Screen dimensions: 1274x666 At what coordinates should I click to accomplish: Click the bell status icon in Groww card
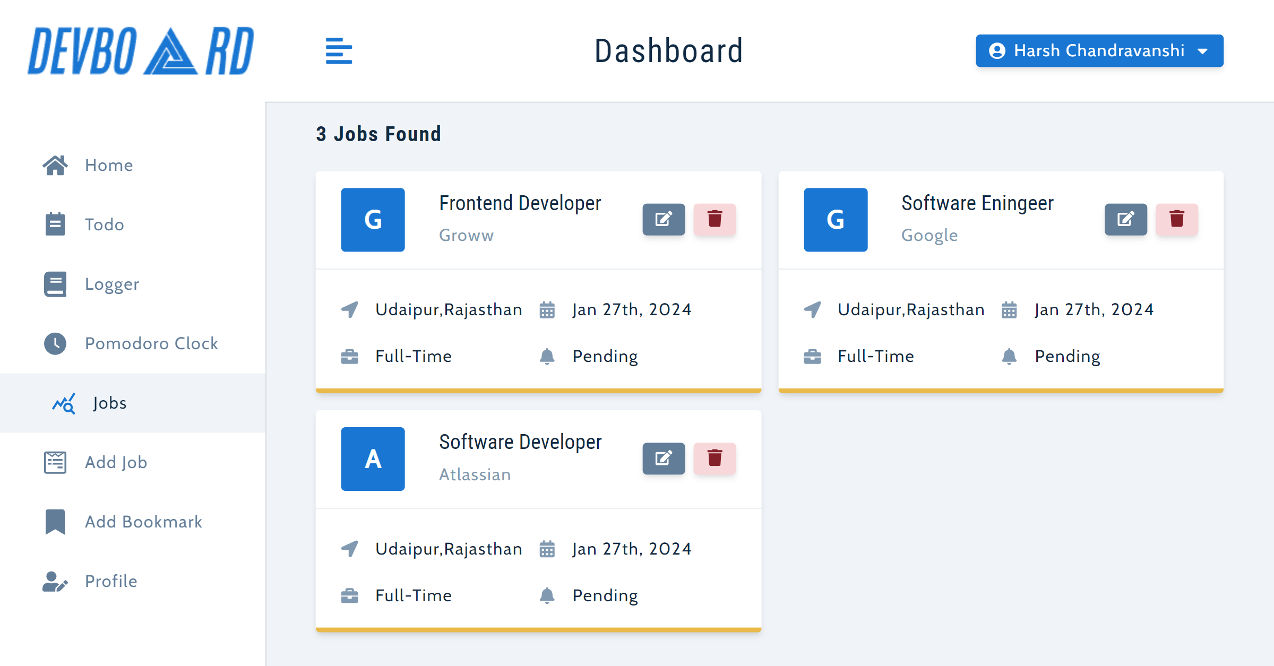pos(547,357)
